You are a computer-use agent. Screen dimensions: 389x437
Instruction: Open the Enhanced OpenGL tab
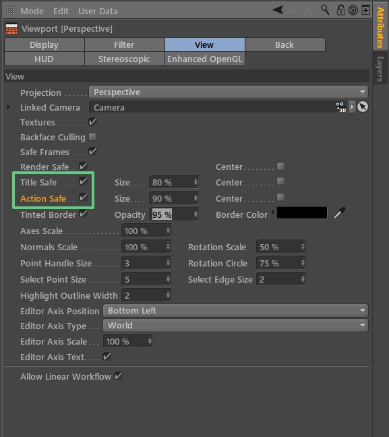[x=205, y=59]
